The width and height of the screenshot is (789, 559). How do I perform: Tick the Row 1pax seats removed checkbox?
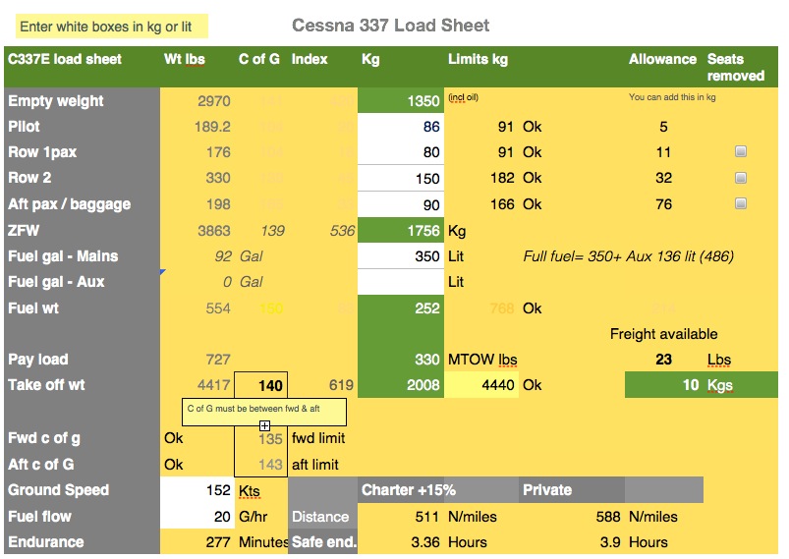741,152
